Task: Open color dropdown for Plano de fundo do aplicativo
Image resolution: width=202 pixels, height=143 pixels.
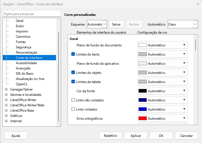Action: tap(163, 63)
